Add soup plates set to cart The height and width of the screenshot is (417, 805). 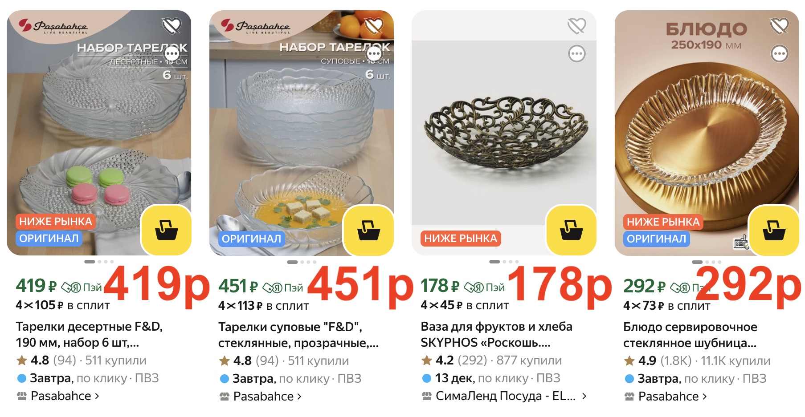368,230
